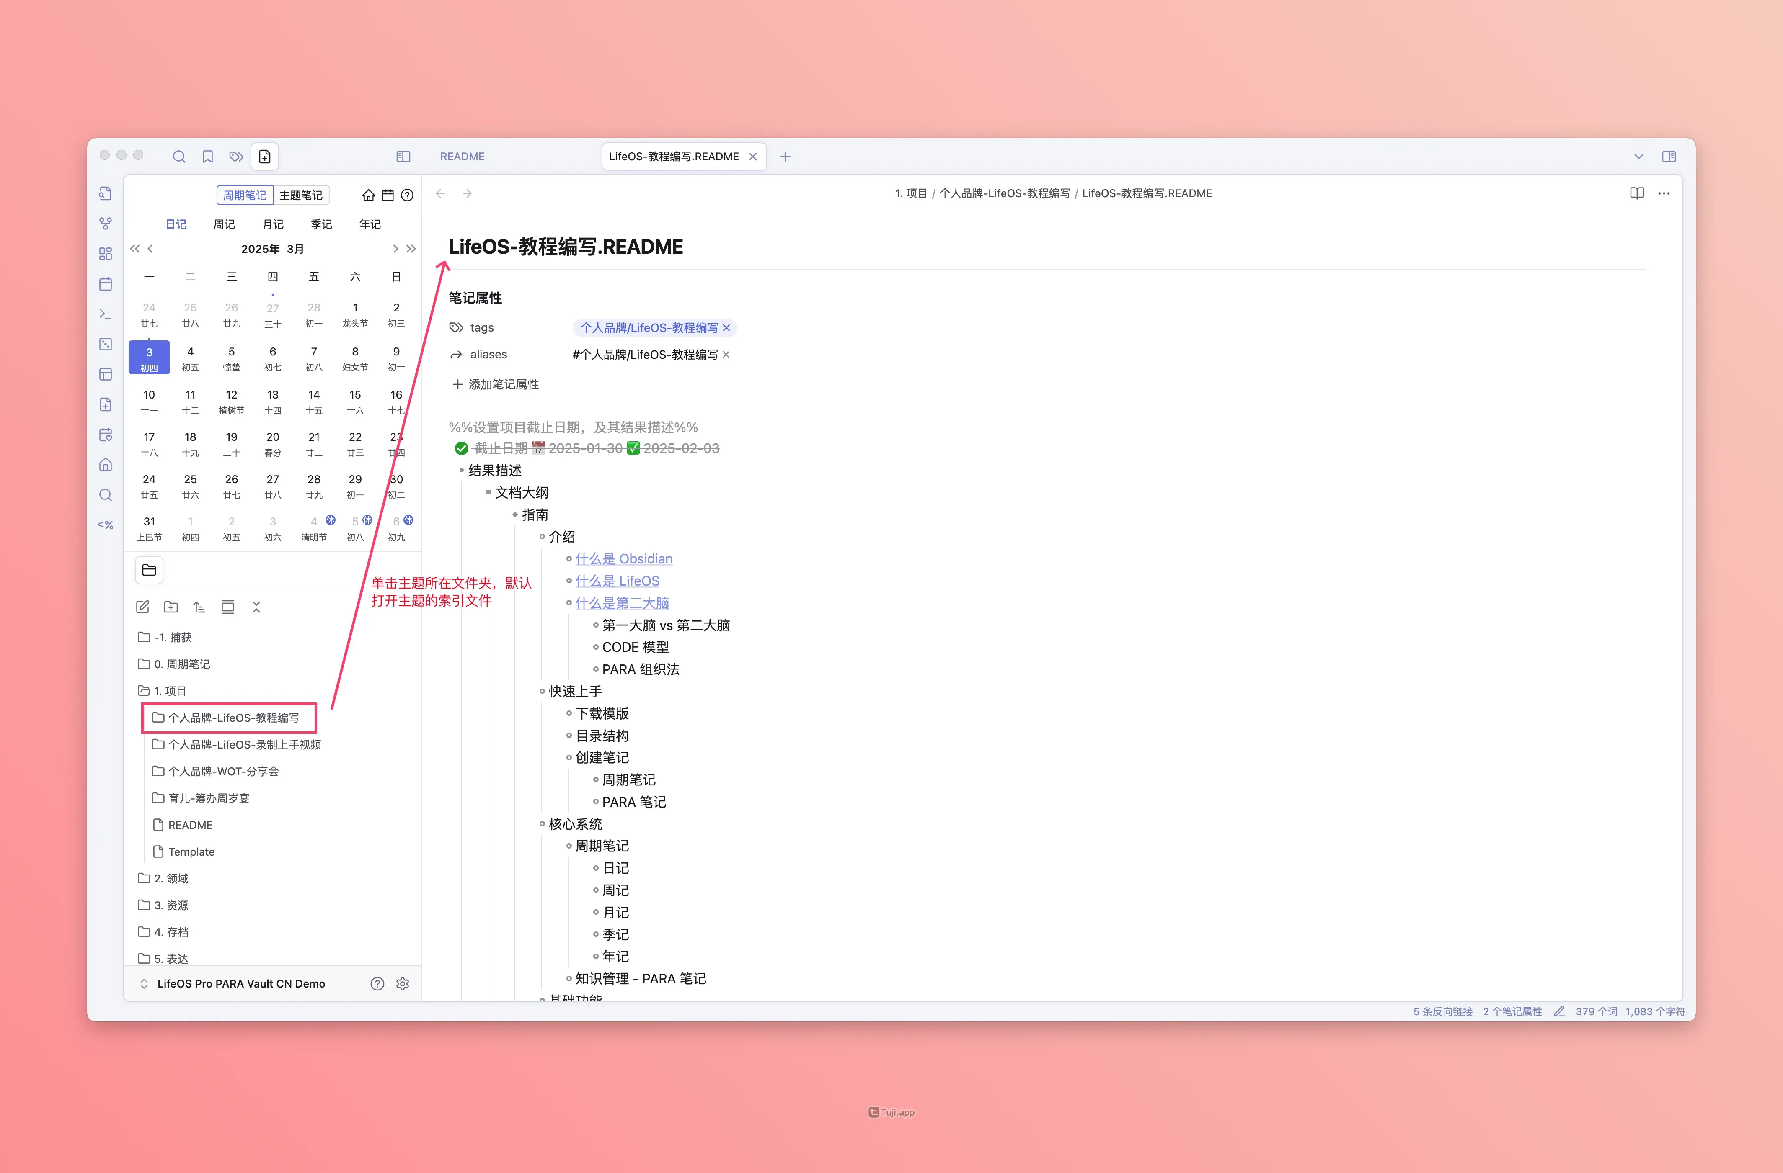Toggle completed deadline task checkbox
The width and height of the screenshot is (1783, 1173).
(462, 448)
